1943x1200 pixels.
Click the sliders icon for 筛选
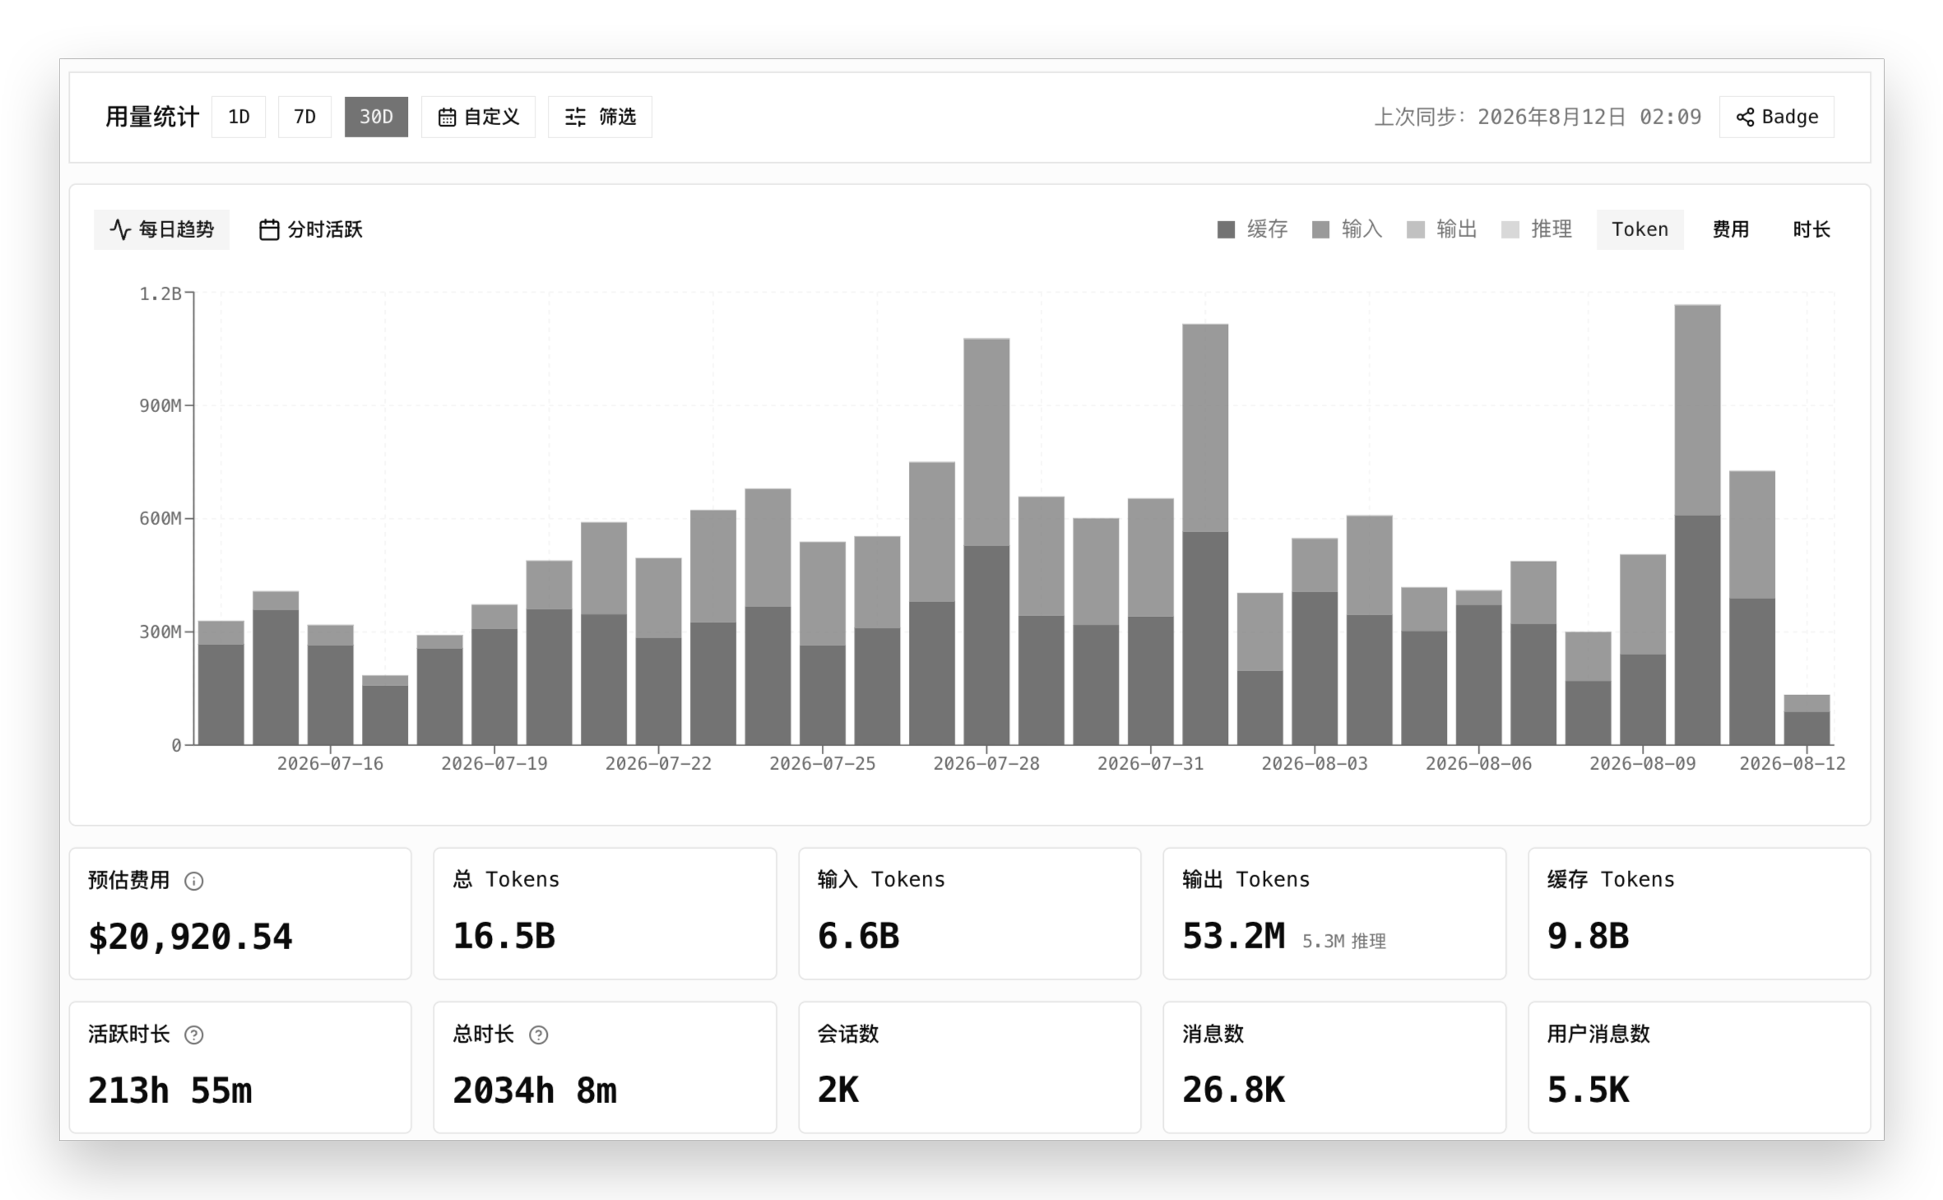click(575, 117)
